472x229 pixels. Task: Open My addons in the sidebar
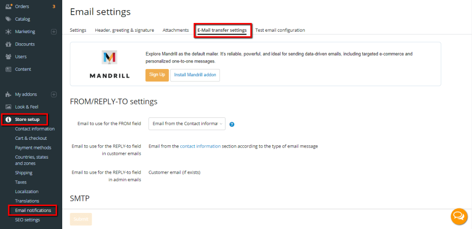click(x=26, y=94)
